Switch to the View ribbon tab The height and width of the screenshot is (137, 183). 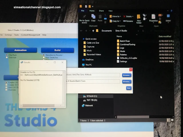110,11
